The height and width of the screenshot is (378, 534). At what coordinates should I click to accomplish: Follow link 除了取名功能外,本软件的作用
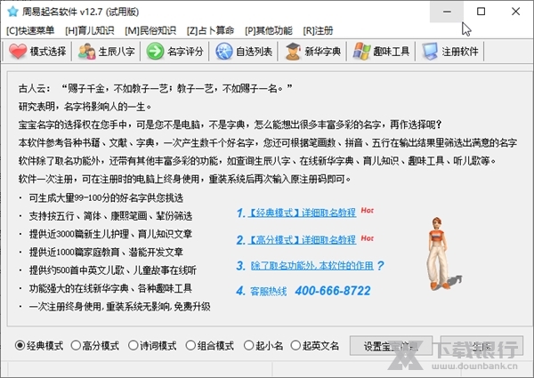pos(312,265)
